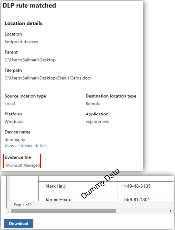Open View all device details link
The width and height of the screenshot is (175, 230).
point(26,146)
